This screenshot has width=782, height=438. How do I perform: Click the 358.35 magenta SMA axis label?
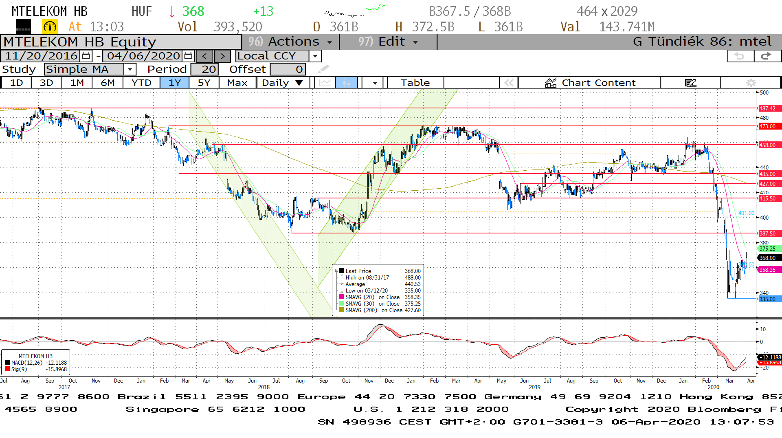click(769, 270)
